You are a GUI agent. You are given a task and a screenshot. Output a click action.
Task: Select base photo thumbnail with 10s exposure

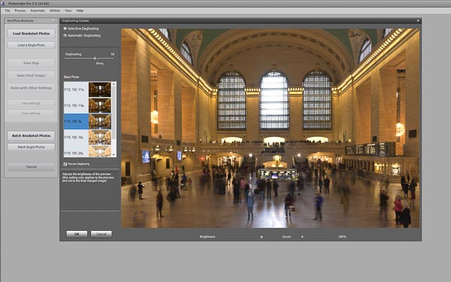pyautogui.click(x=99, y=137)
